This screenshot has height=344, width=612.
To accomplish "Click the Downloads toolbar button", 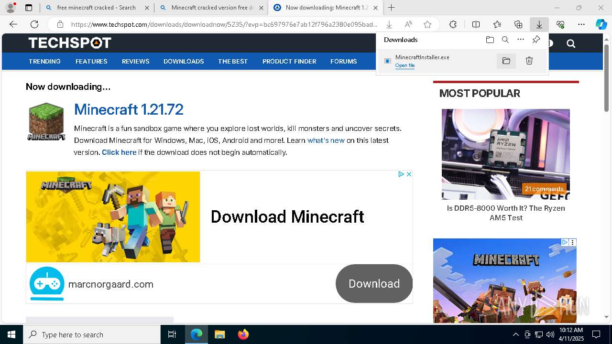I will (539, 24).
